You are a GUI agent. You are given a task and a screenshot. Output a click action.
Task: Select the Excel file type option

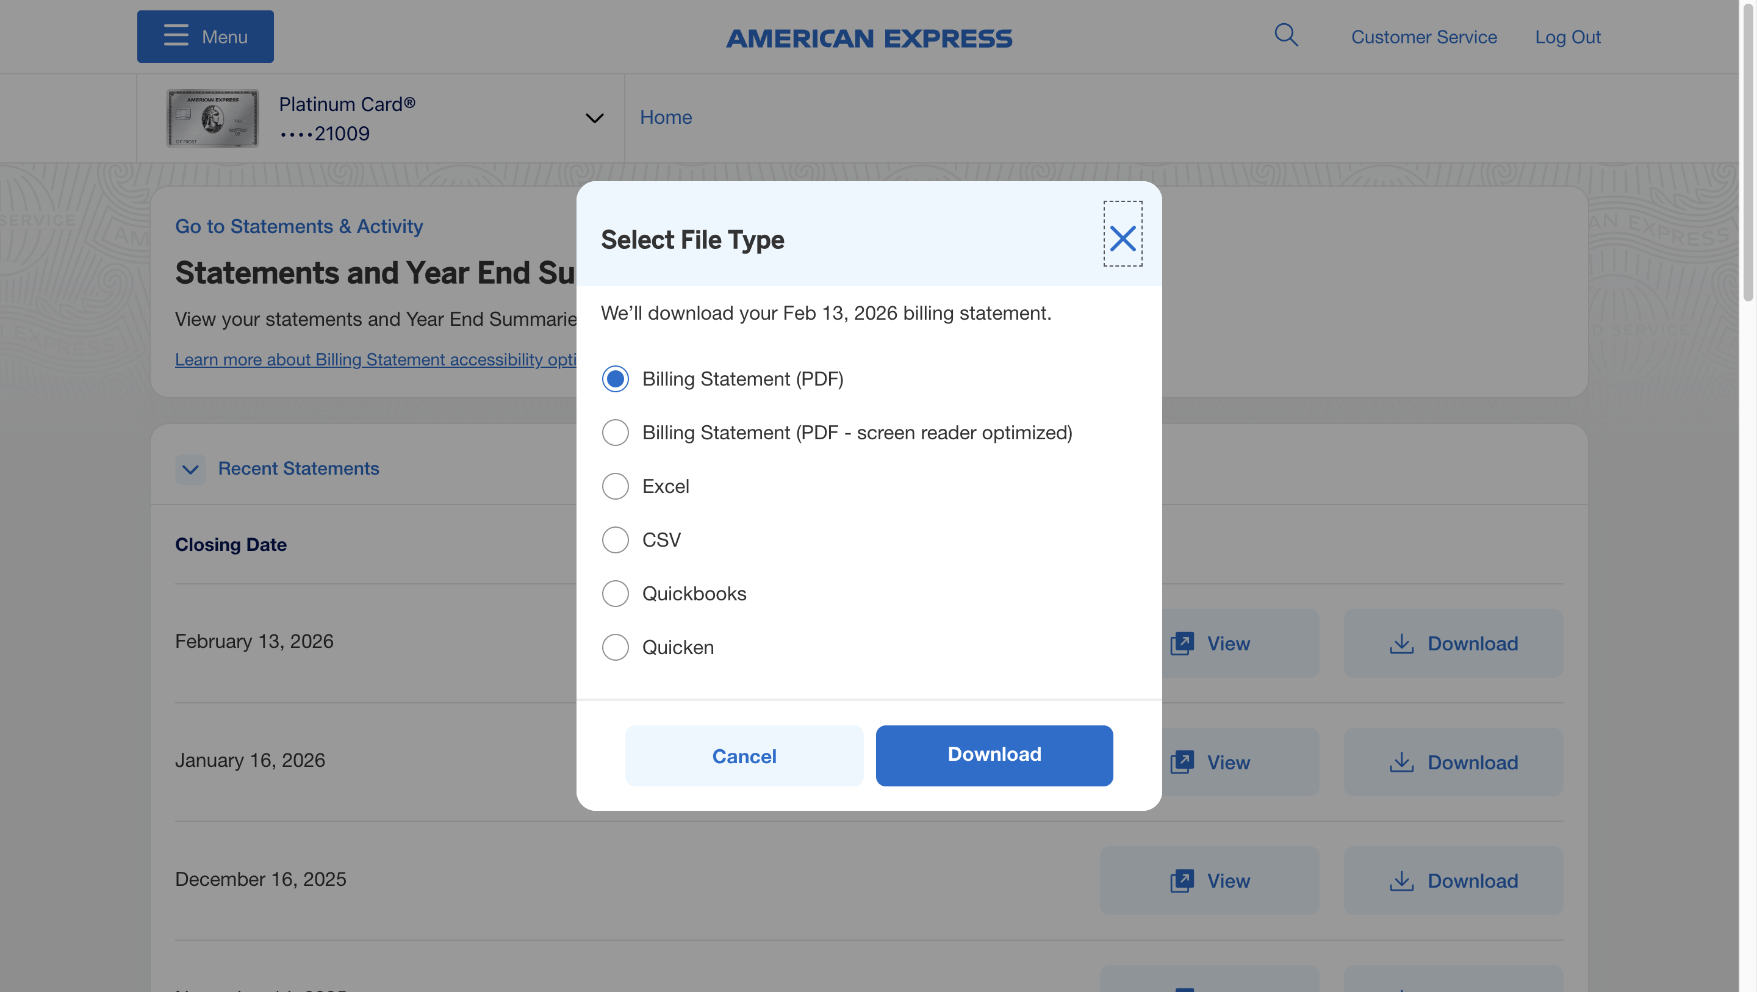[x=615, y=486]
